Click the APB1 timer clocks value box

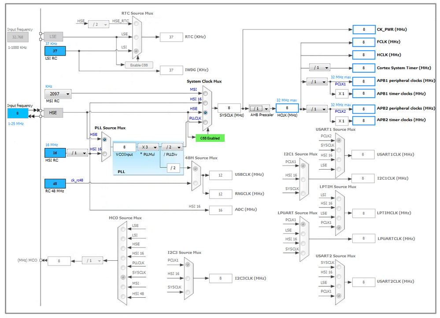364,93
